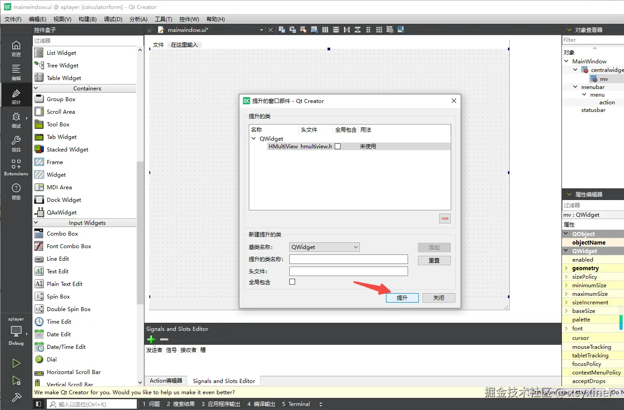The image size is (624, 410).
Task: Click the locator 输入以定位 search field
Action: (x=92, y=404)
